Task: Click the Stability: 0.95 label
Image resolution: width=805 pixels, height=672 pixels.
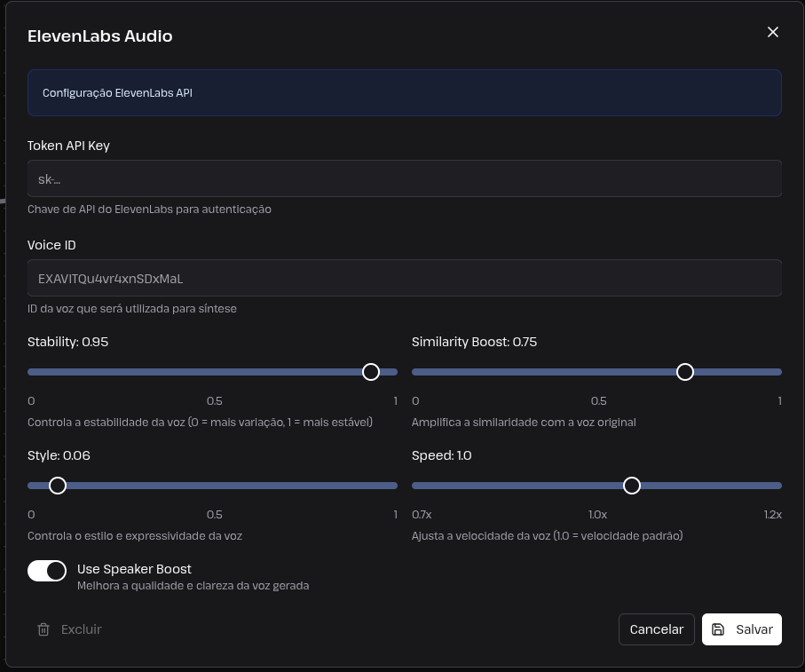Action: click(x=67, y=342)
